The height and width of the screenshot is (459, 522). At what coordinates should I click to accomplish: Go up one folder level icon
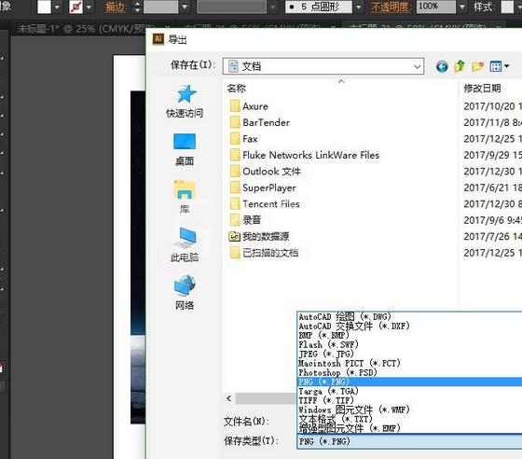[460, 66]
